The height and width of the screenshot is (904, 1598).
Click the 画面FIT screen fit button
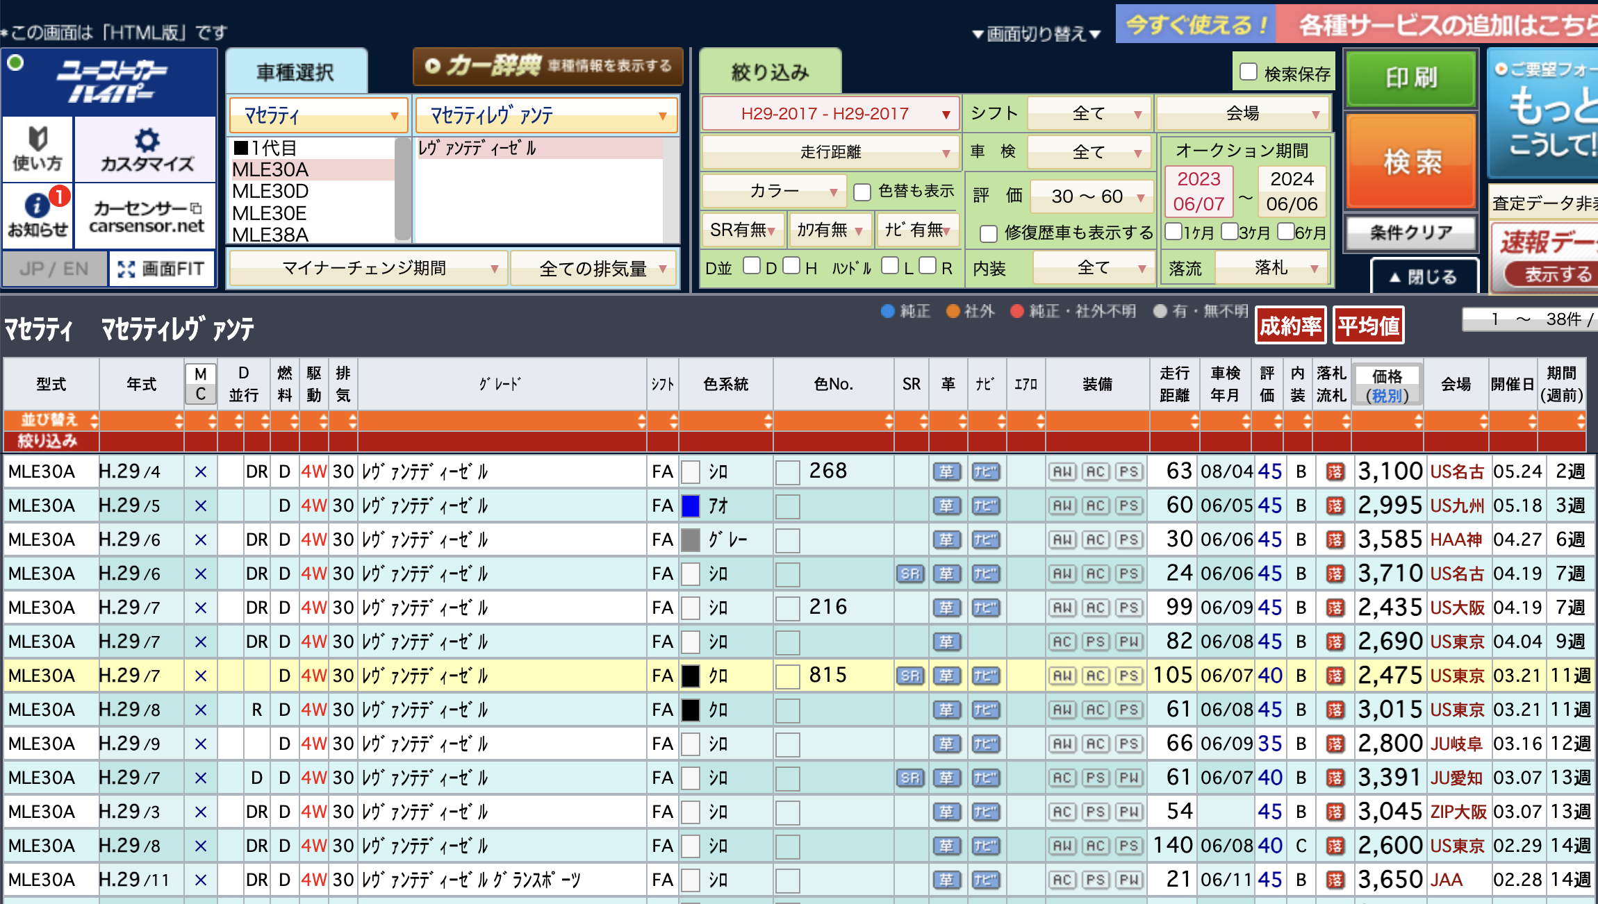pyautogui.click(x=162, y=269)
